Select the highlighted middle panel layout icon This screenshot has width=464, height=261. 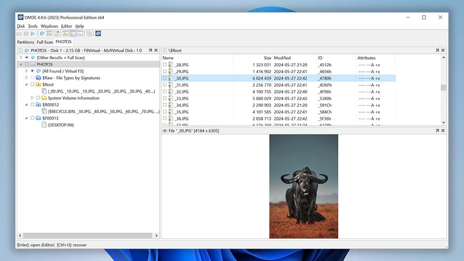click(73, 34)
